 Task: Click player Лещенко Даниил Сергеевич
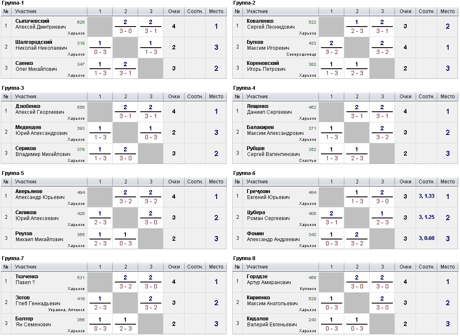[269, 109]
